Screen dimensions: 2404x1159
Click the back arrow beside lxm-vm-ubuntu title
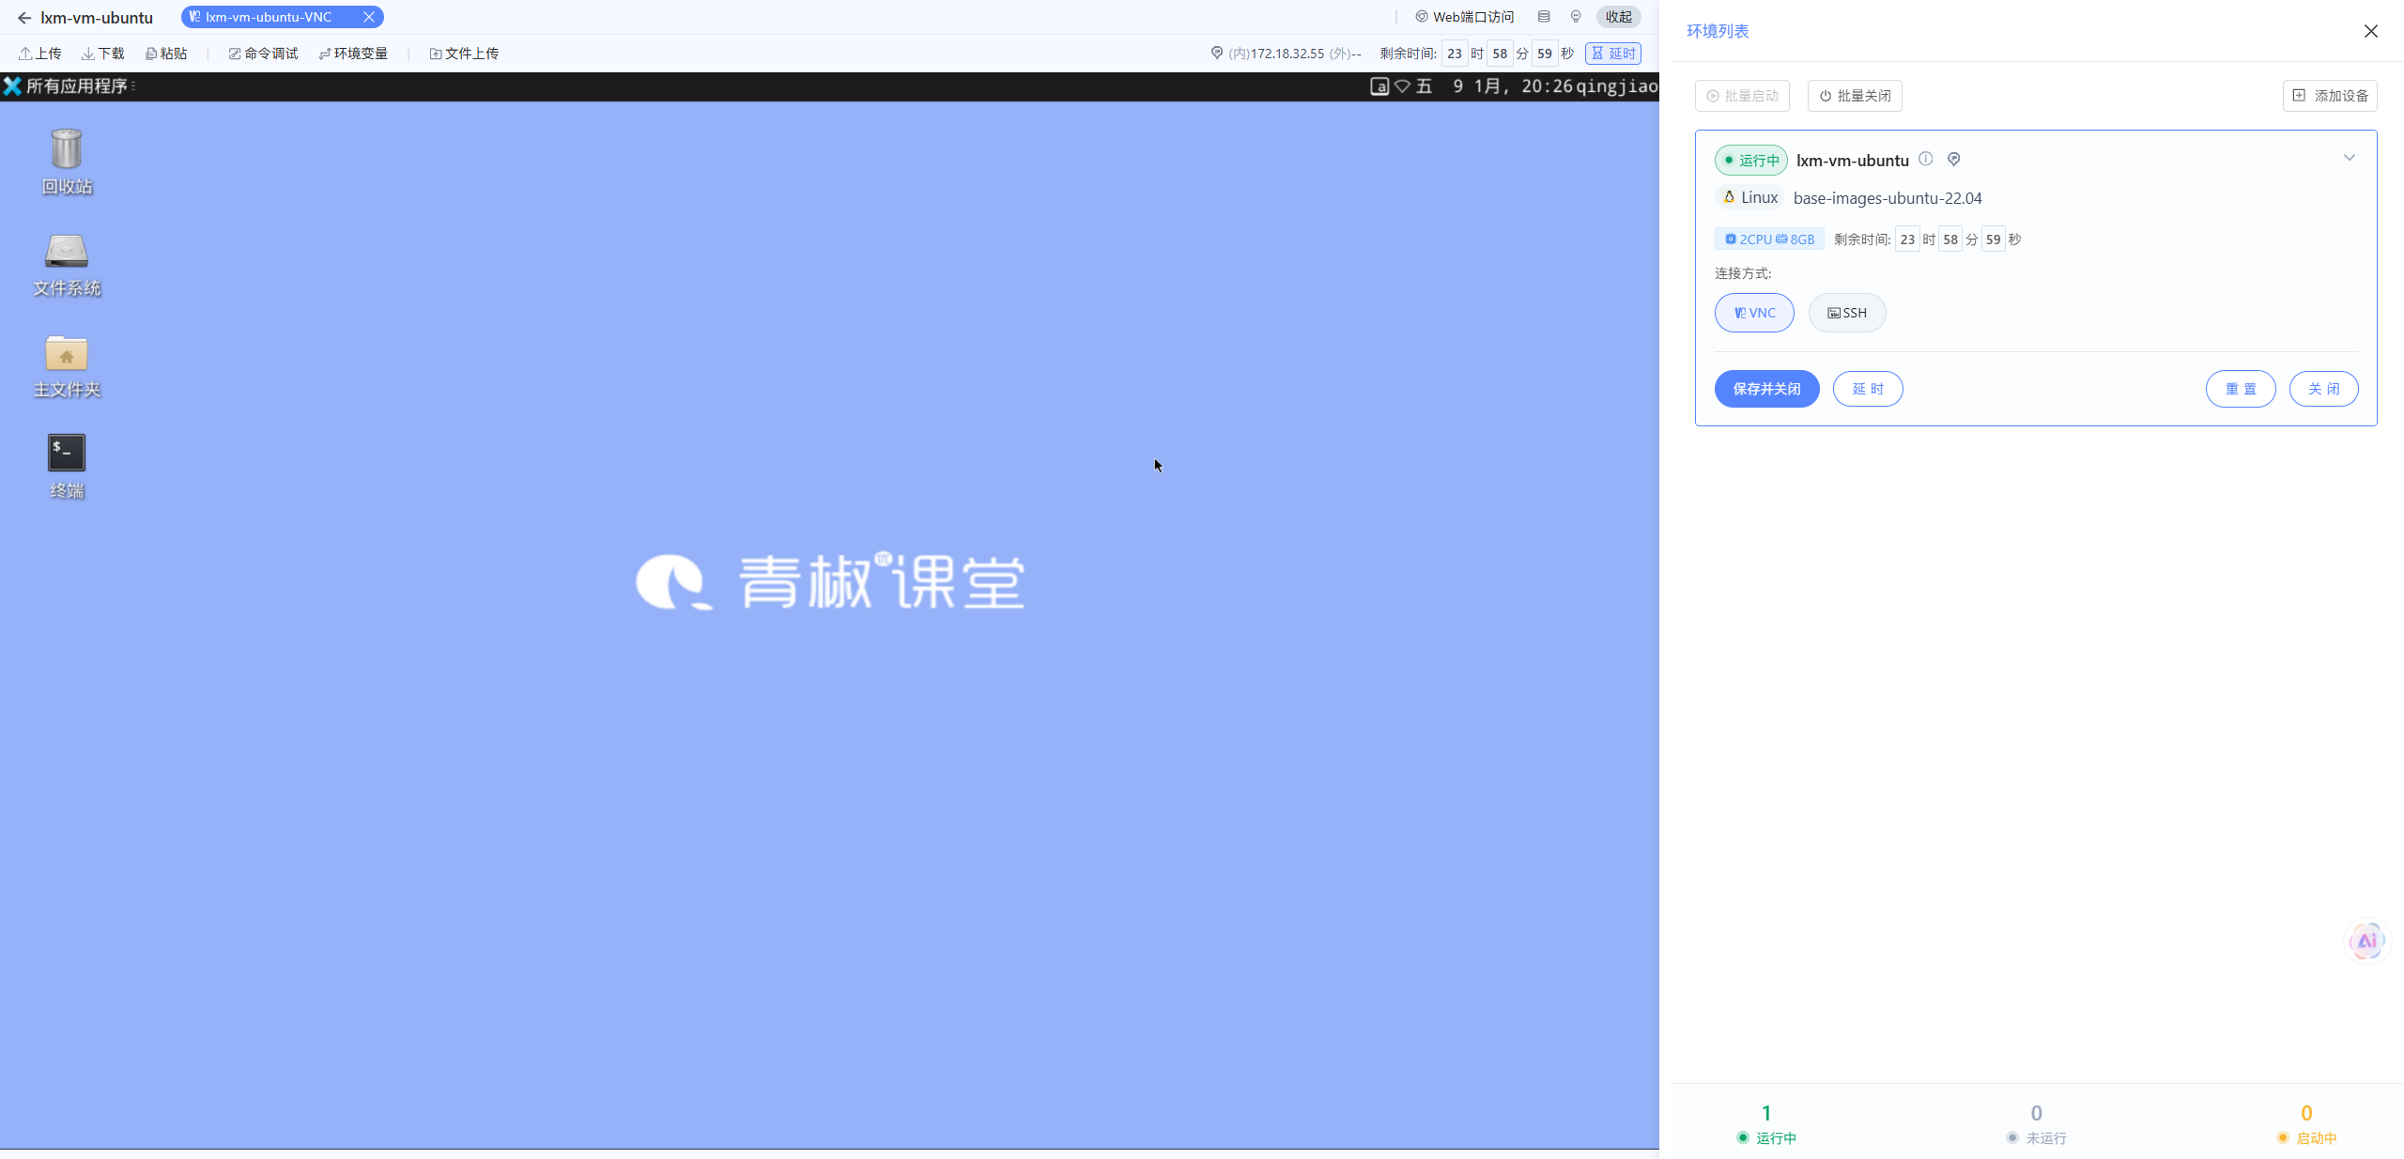point(23,17)
